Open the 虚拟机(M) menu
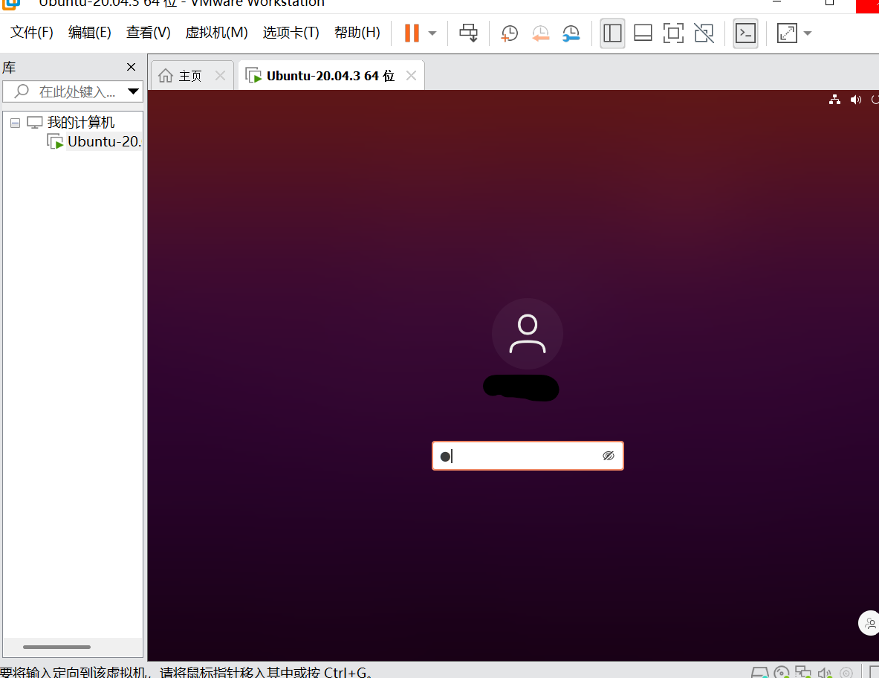The height and width of the screenshot is (678, 879). (x=216, y=33)
